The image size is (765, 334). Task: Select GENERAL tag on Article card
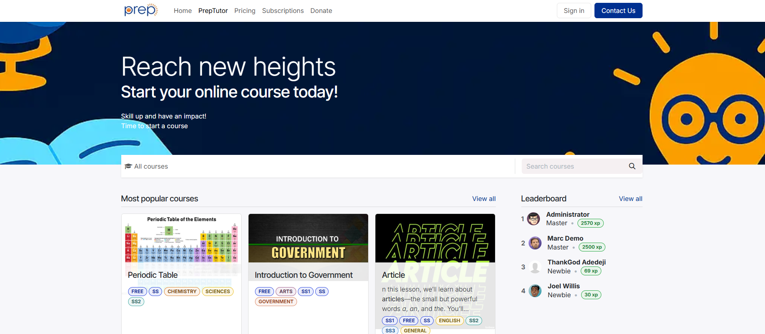coord(415,330)
